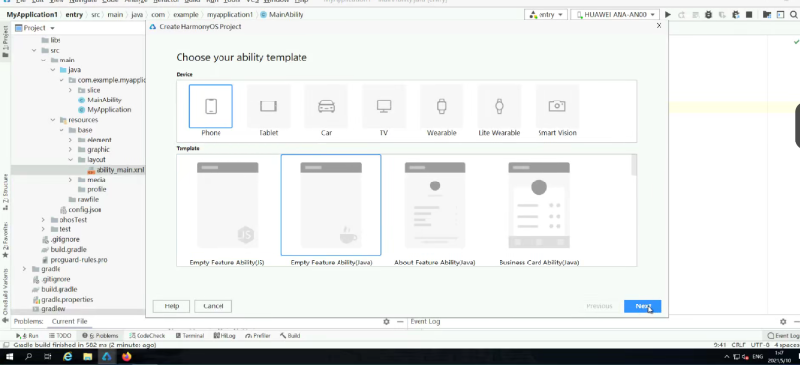800x365 pixels.
Task: Open the CodeCheck tool window tab
Action: (147, 336)
